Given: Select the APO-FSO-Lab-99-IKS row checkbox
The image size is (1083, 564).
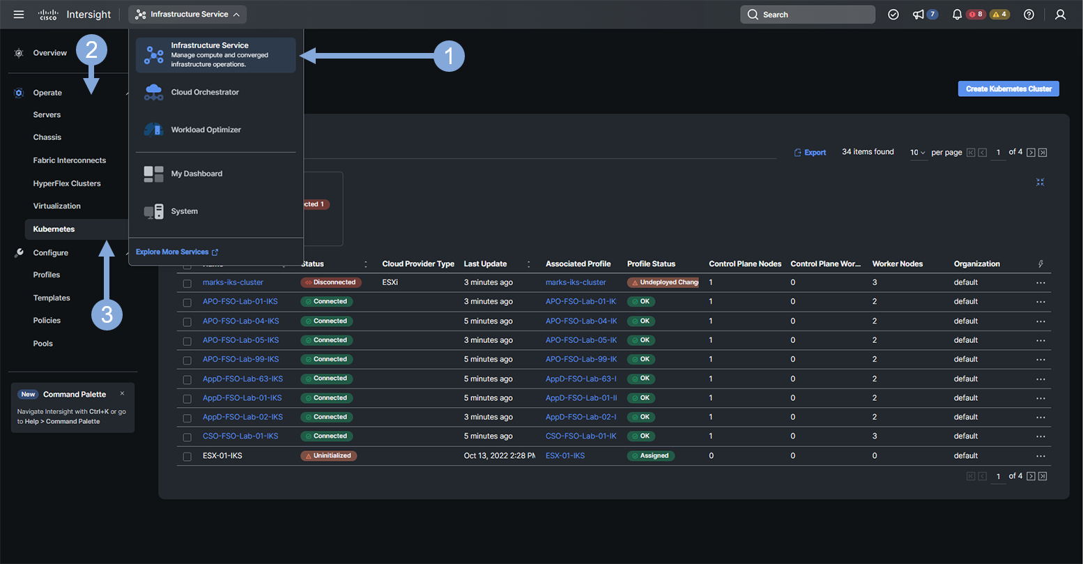Looking at the screenshot, I should coord(187,360).
